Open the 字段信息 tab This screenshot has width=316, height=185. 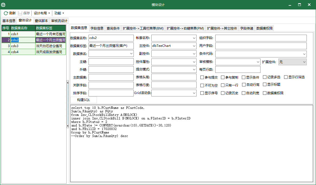click(97, 28)
